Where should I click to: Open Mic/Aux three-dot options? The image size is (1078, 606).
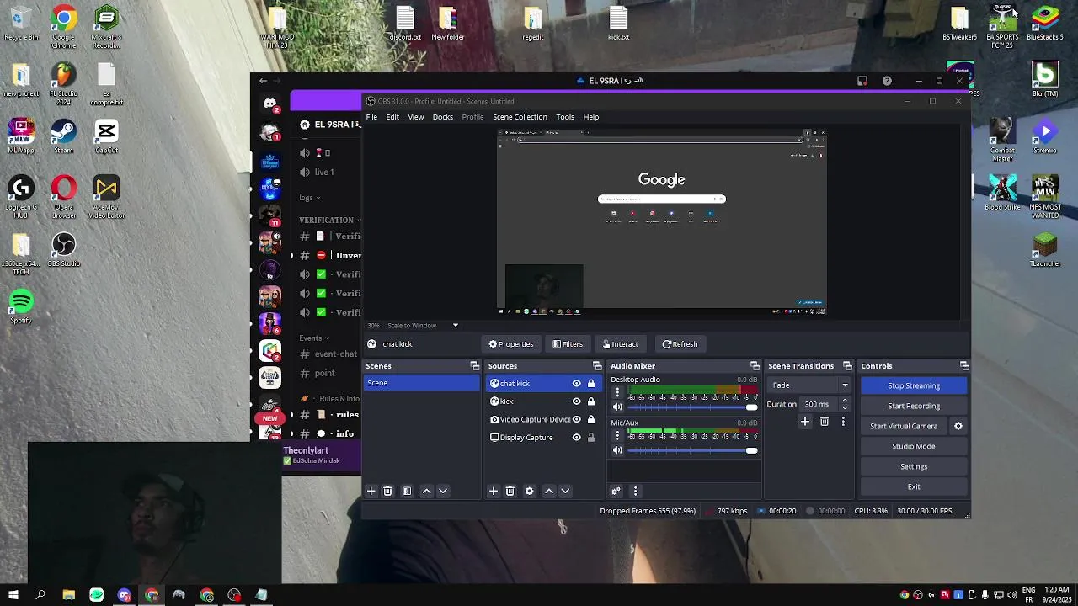(x=617, y=435)
